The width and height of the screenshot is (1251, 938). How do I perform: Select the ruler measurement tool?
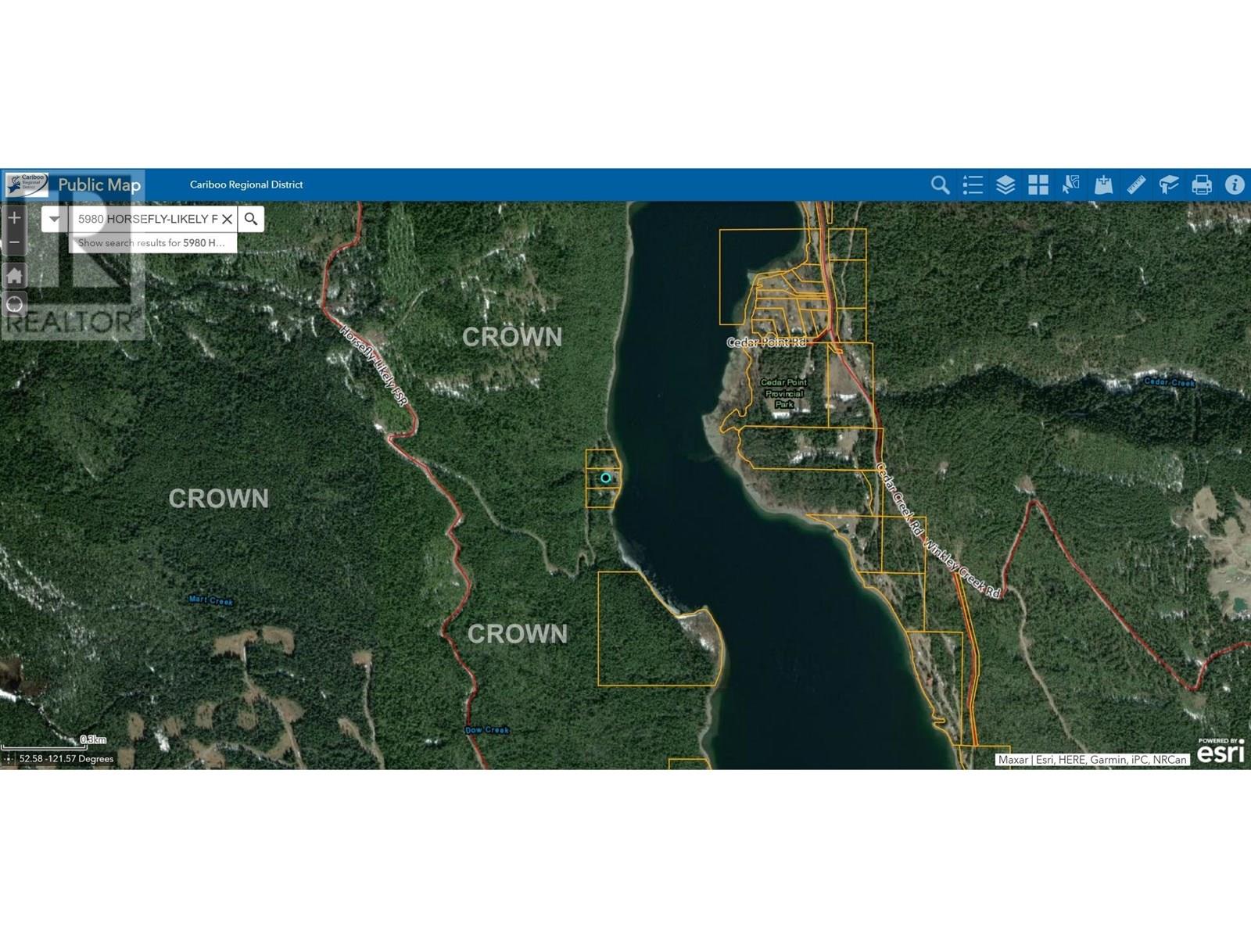(x=1136, y=185)
